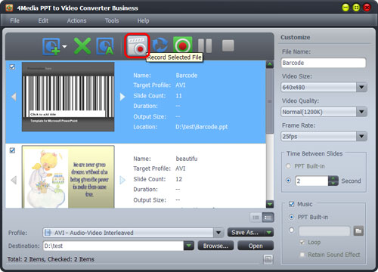
Task: Switch to detailed thumbnail view icon
Action: point(268,218)
